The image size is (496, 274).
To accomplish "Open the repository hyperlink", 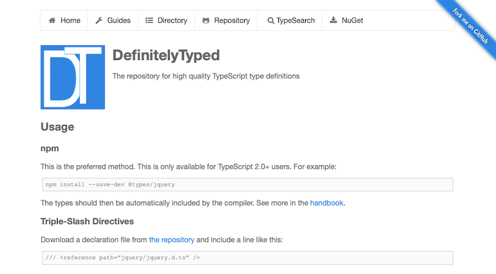I will (x=172, y=239).
